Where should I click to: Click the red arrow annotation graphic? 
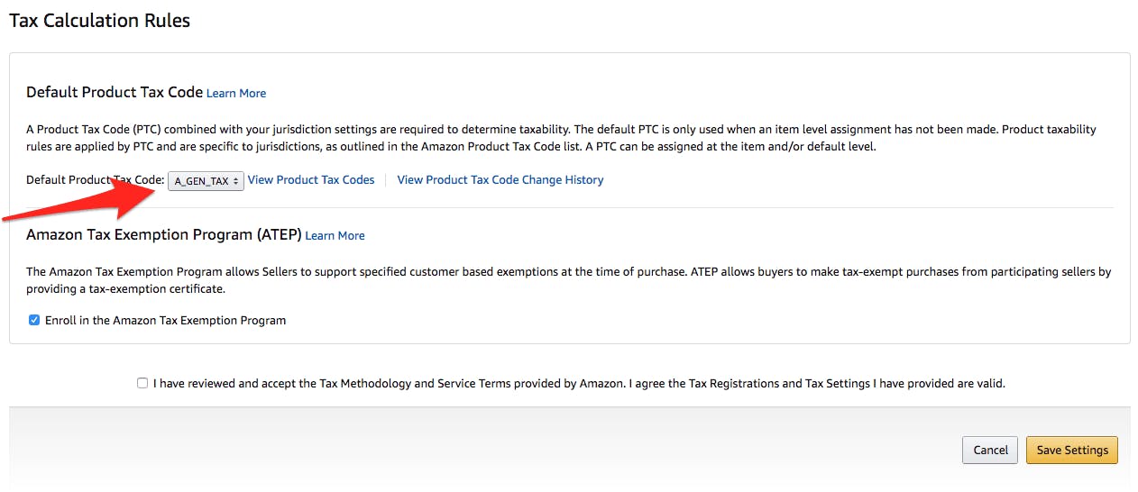81,204
